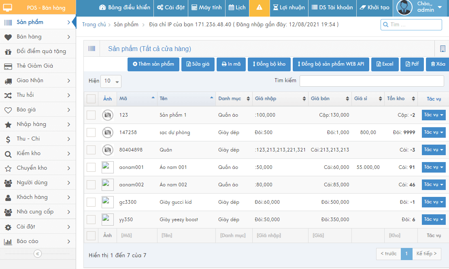Click the calculator icon at panel top-right
Image resolution: width=449 pixels, height=269 pixels.
443,49
